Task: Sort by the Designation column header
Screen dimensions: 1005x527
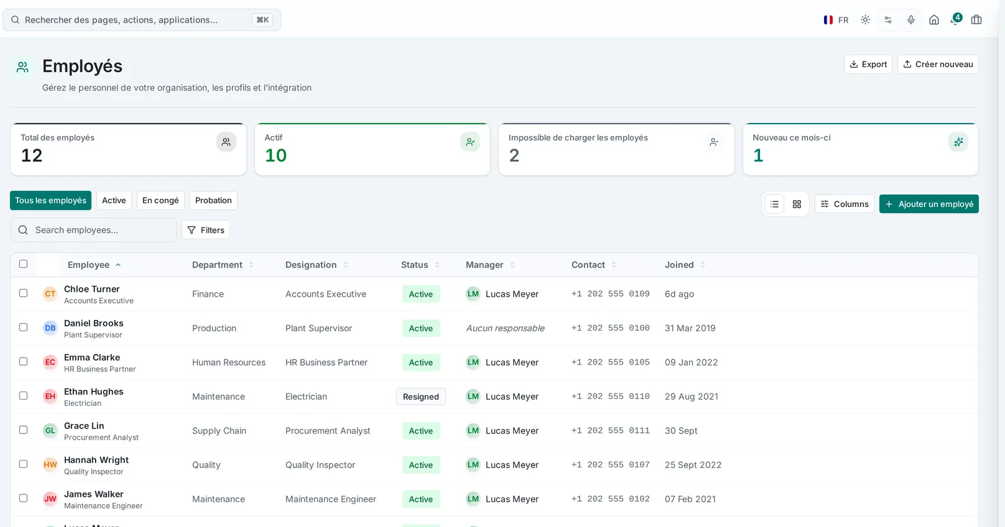Action: (x=317, y=265)
